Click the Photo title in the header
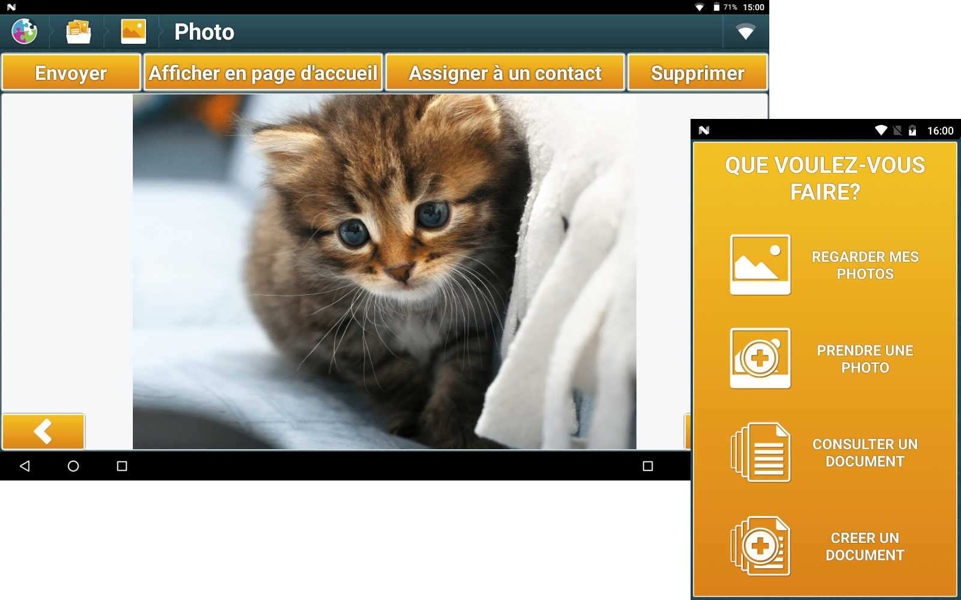This screenshot has height=600, width=961. tap(204, 32)
